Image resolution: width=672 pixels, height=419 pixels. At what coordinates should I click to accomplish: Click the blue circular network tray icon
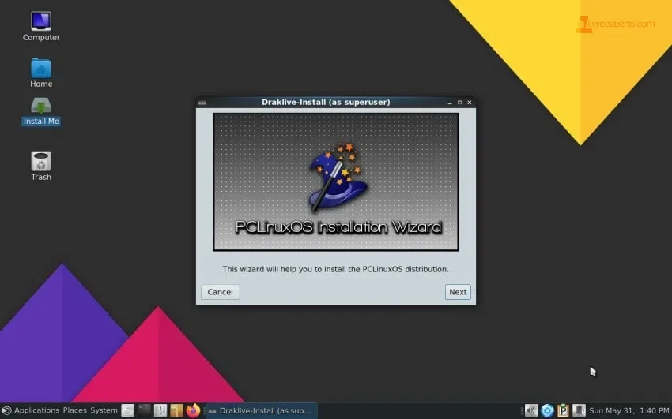point(547,410)
